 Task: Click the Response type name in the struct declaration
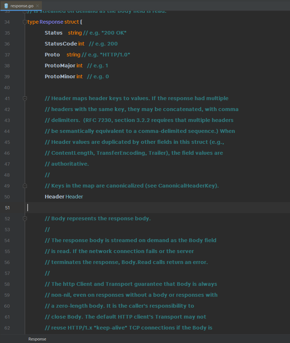(x=51, y=22)
